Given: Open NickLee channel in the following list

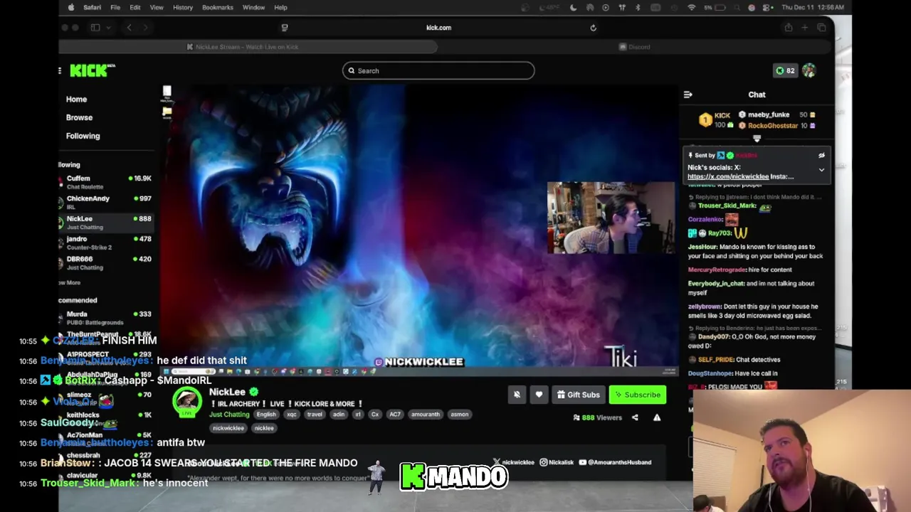Looking at the screenshot, I should pos(105,223).
